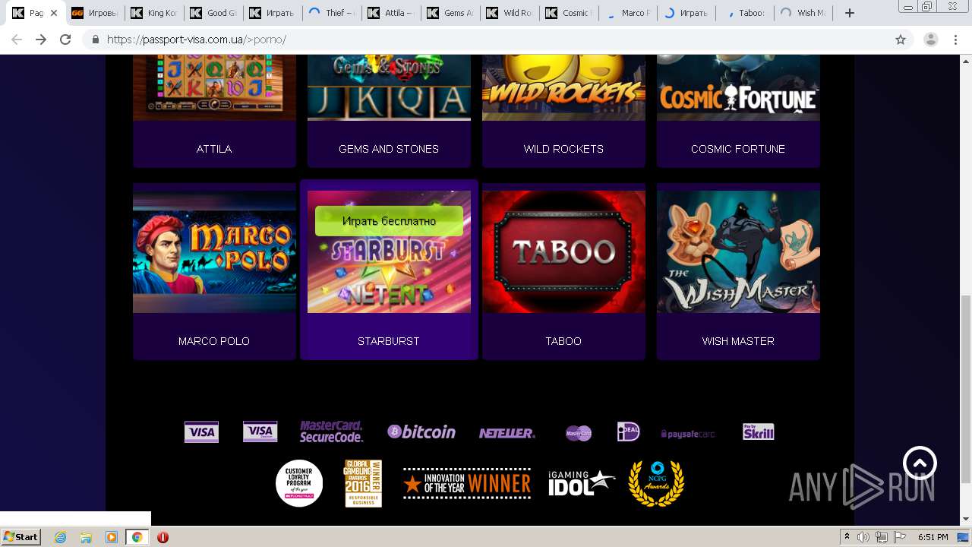Reload the page with the refresh icon
The width and height of the screenshot is (972, 547).
pyautogui.click(x=65, y=40)
